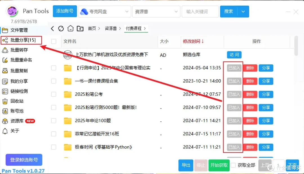Screen dimensions: 304x174
Task: Refresh the file list
Action: click(61, 29)
